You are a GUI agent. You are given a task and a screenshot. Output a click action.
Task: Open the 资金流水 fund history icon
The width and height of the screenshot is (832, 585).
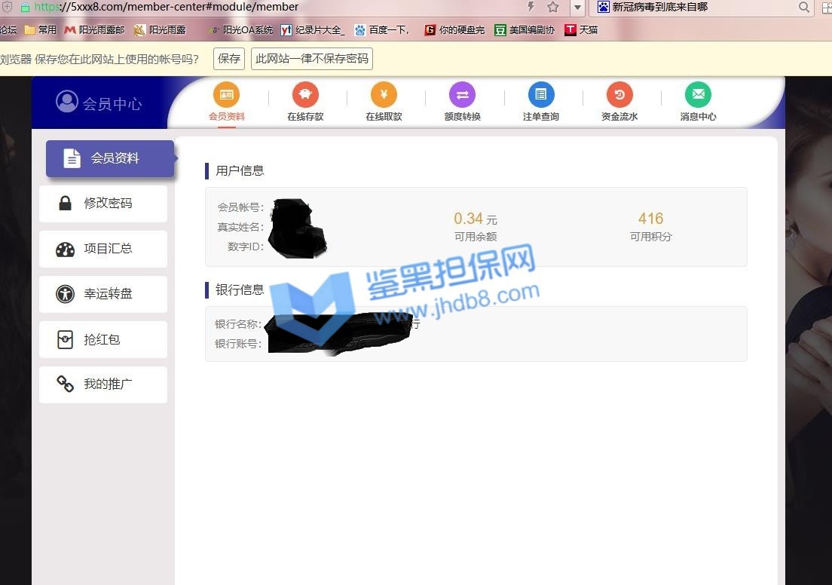[619, 95]
